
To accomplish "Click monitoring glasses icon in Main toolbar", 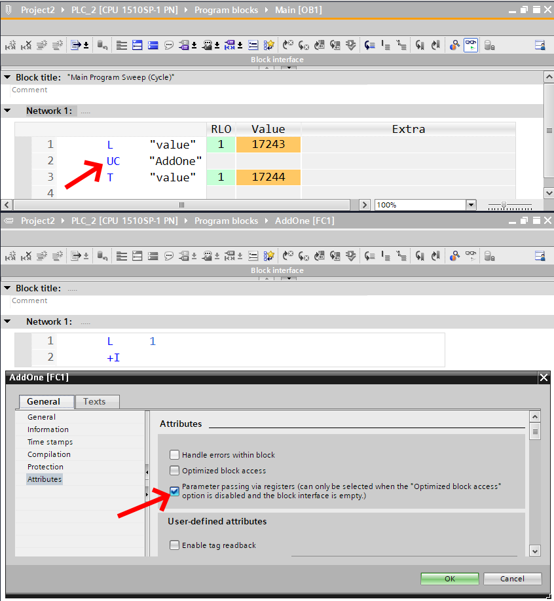I will tap(471, 46).
